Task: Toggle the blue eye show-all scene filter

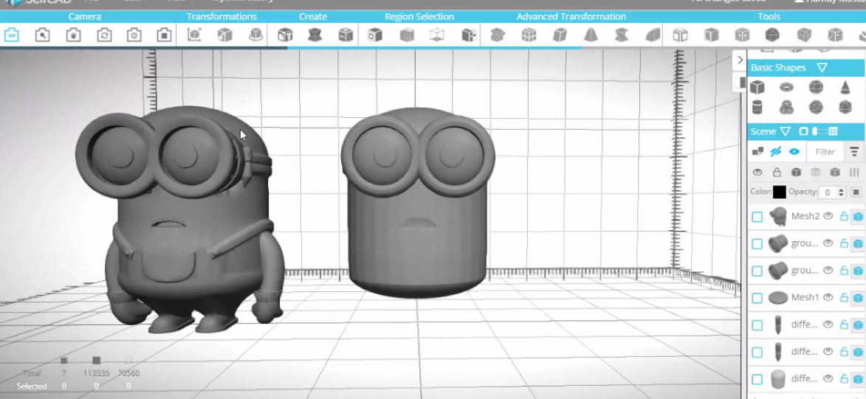Action: point(794,151)
